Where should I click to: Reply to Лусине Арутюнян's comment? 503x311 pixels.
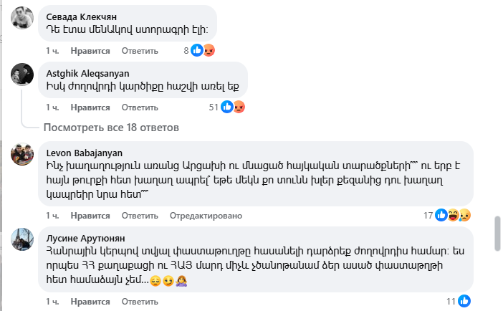tap(139, 301)
